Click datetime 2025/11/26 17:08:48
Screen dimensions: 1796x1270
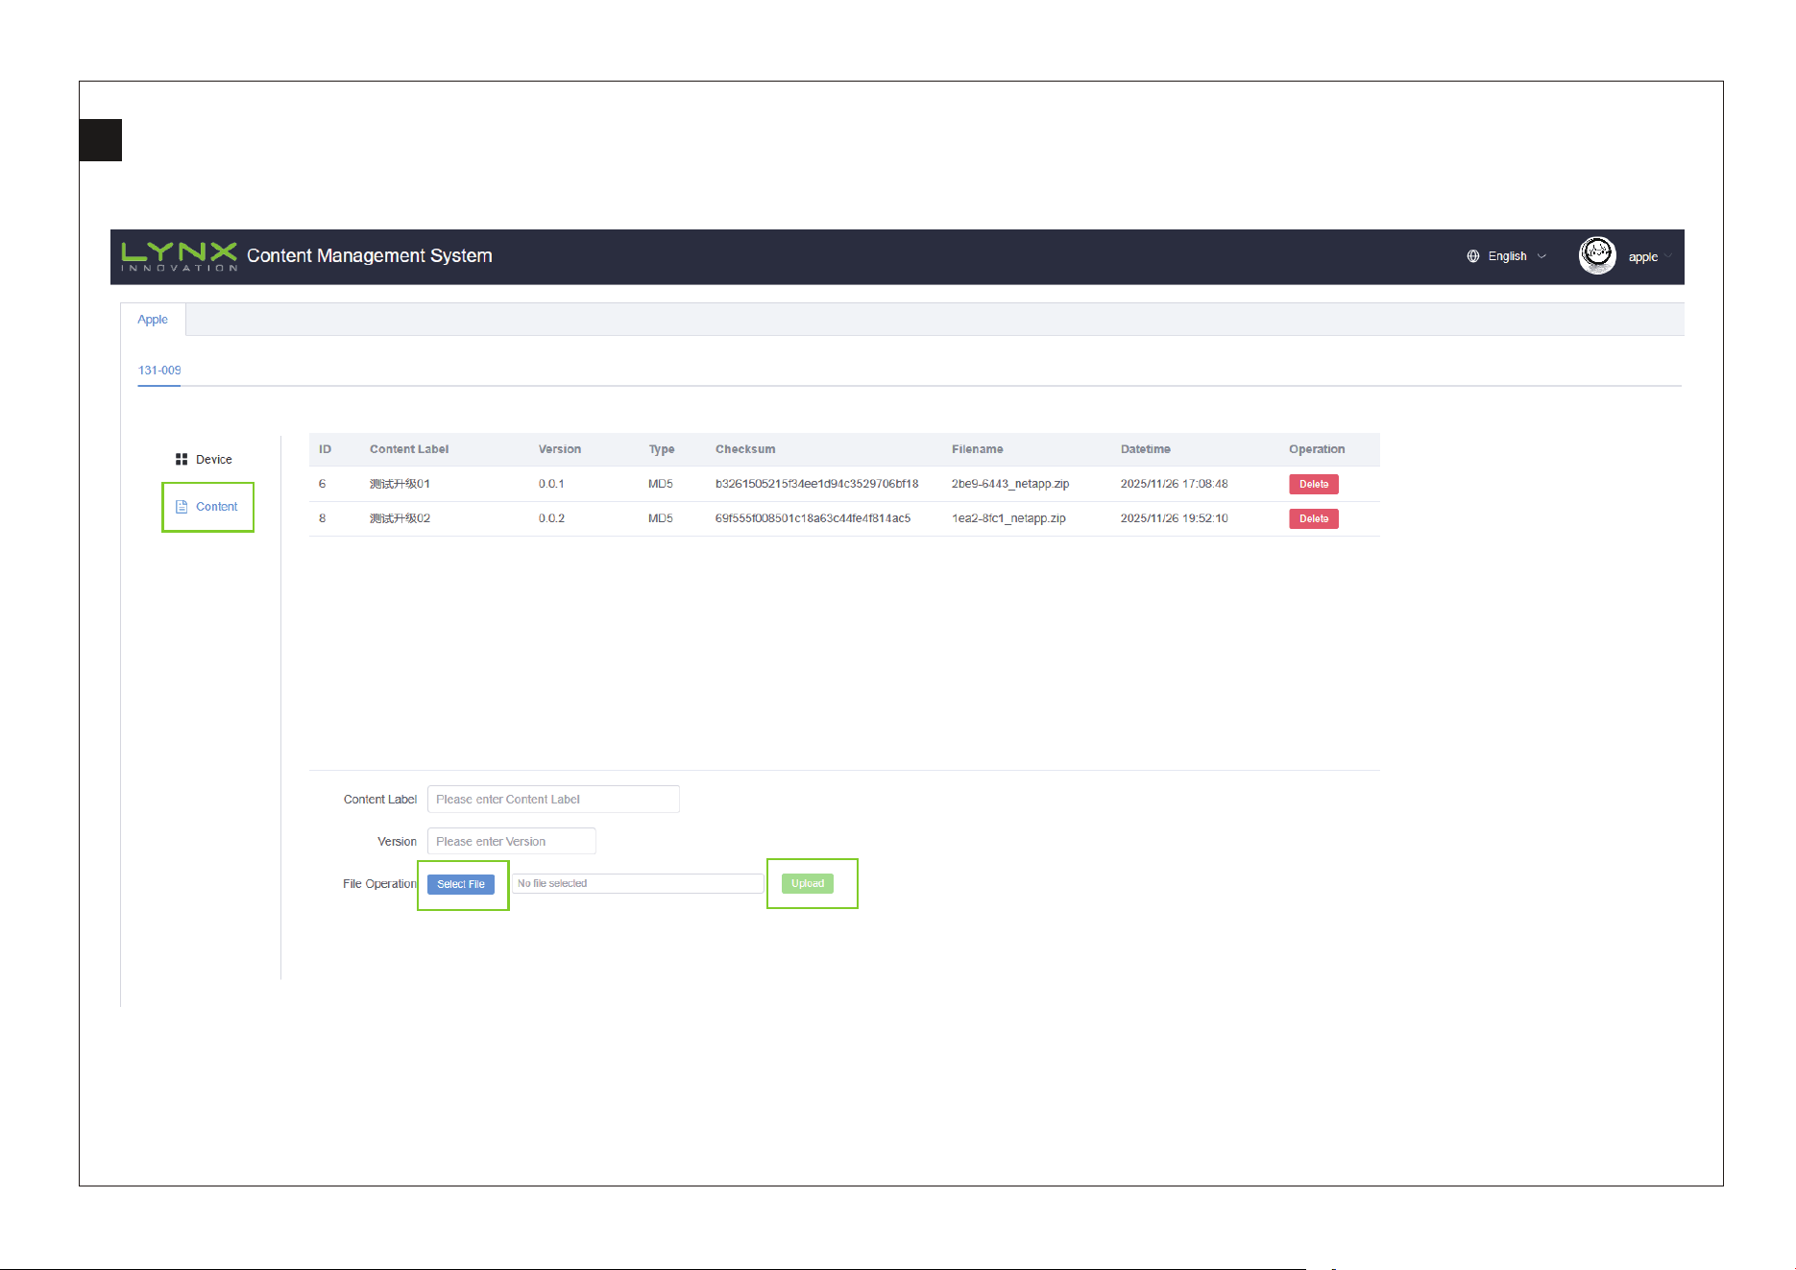pos(1174,484)
